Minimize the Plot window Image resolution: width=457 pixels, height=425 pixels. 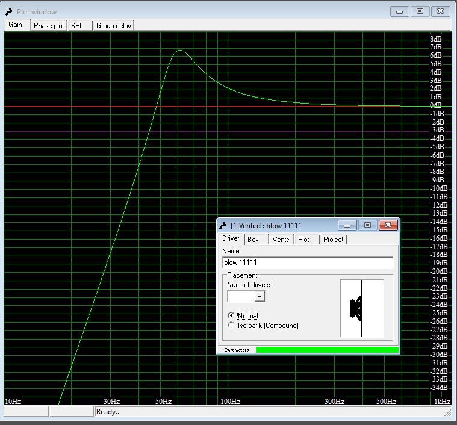click(x=400, y=11)
